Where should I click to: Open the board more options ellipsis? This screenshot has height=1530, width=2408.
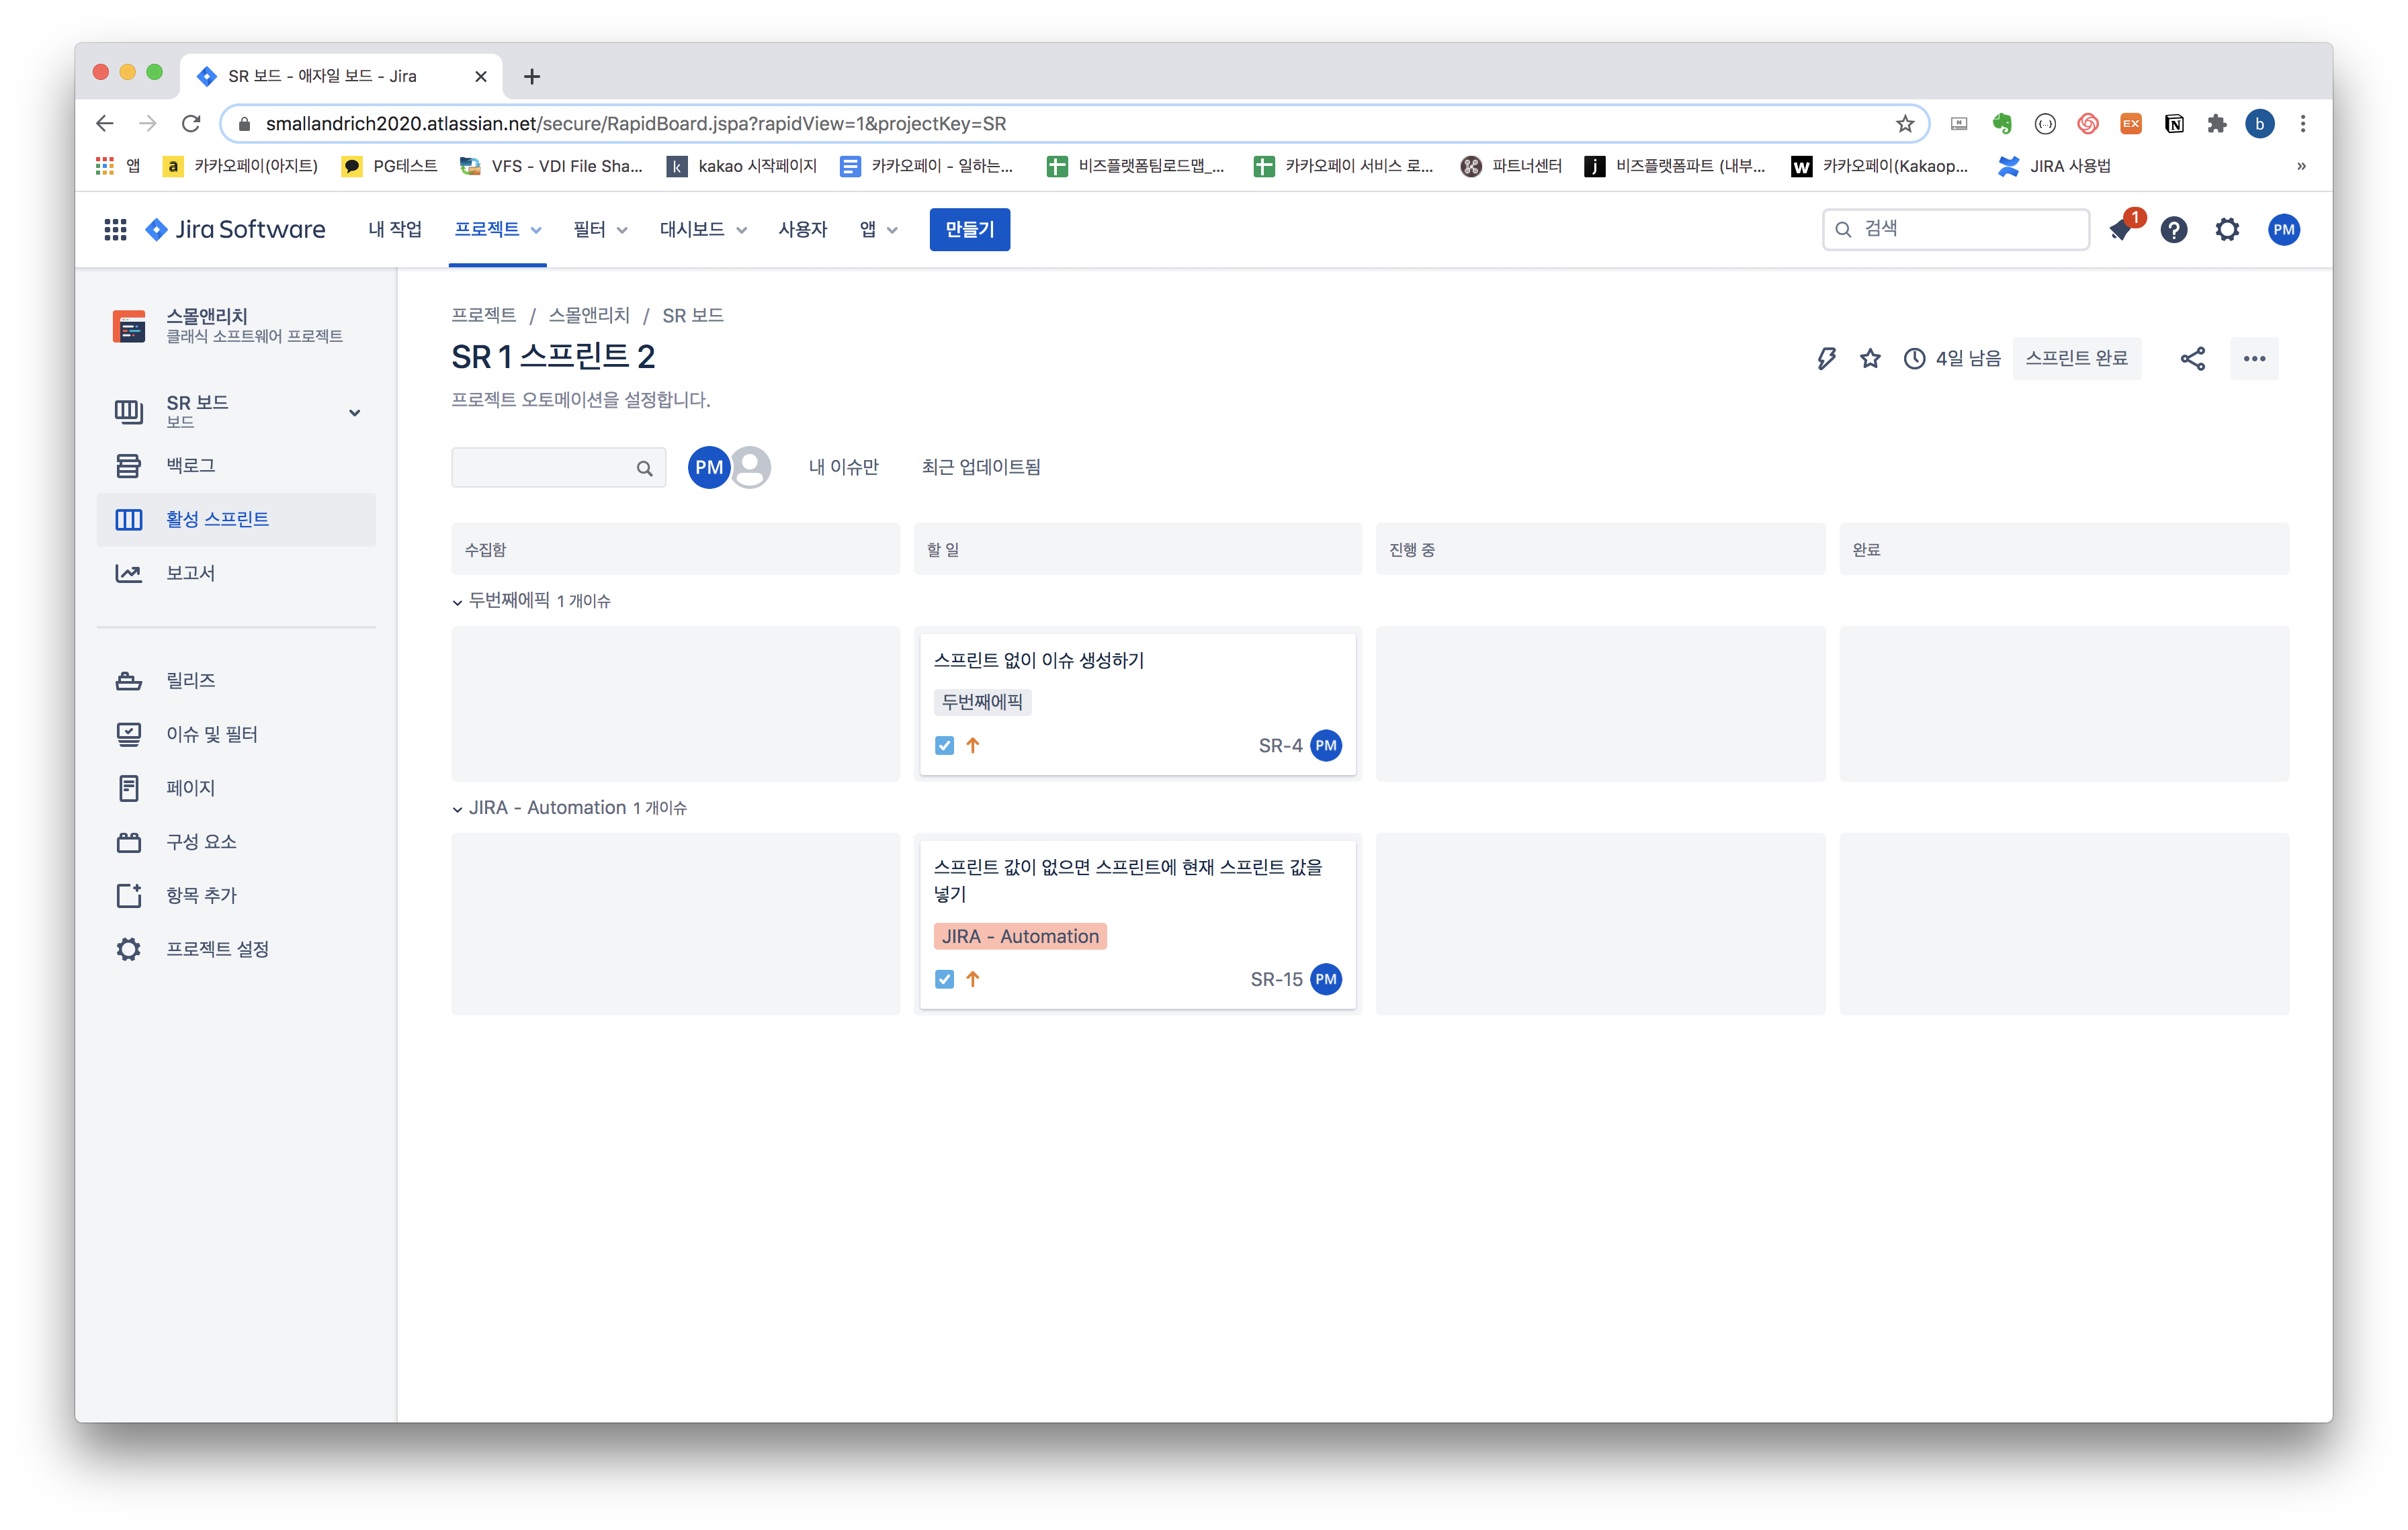click(2254, 359)
